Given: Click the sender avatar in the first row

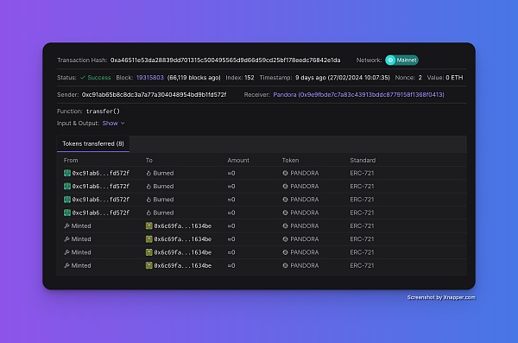Looking at the screenshot, I should click(67, 173).
